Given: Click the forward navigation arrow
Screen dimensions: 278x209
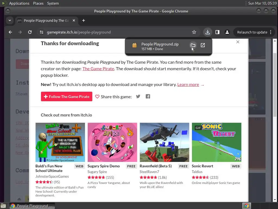Looking at the screenshot, I should [20, 32].
